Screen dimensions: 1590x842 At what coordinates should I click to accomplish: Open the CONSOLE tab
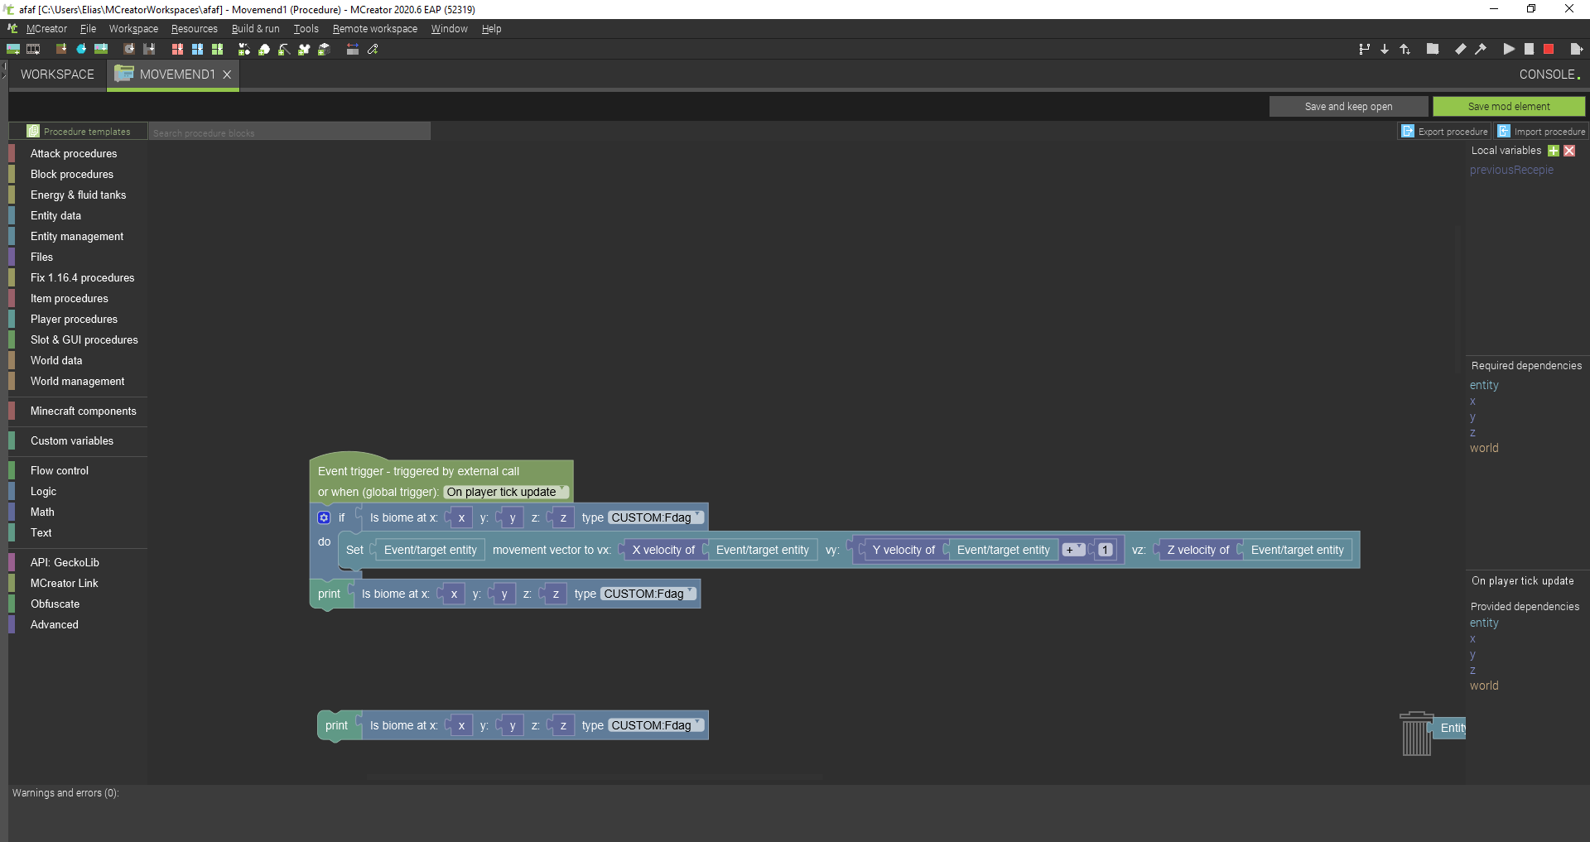(1549, 75)
